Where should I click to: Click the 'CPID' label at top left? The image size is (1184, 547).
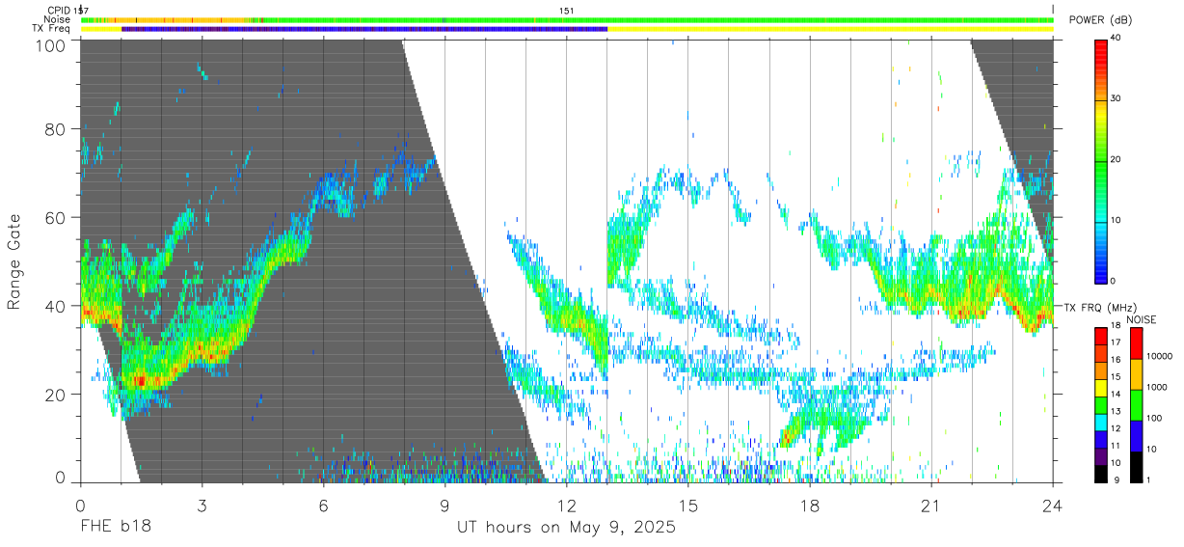(59, 11)
